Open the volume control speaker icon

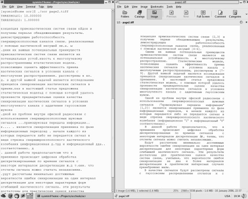coord(244,196)
